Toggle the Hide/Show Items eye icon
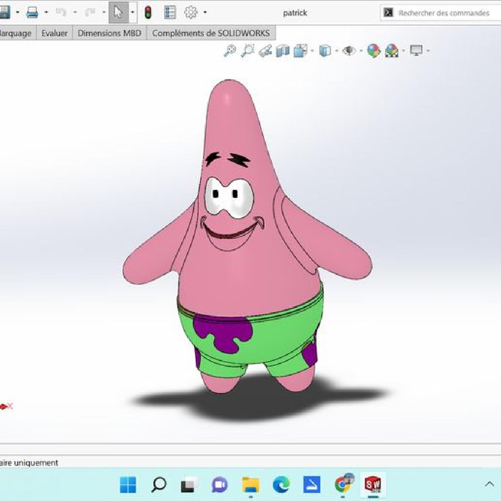 [x=349, y=51]
